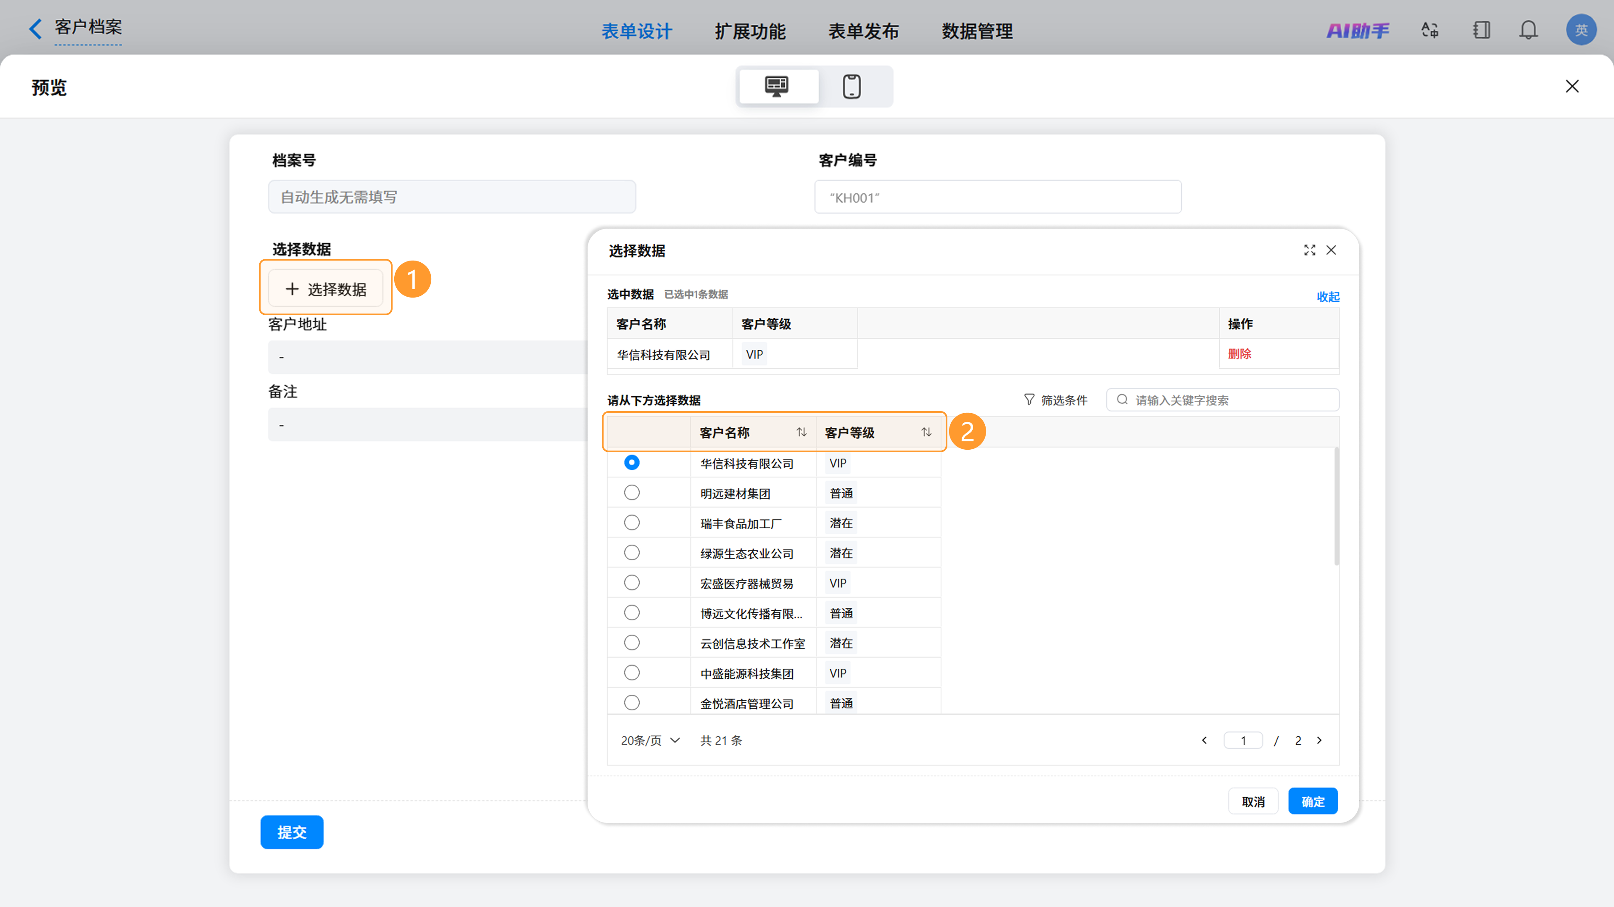Click 普通 level of 金悦酒店管理公司
The height and width of the screenshot is (907, 1614).
tap(841, 704)
